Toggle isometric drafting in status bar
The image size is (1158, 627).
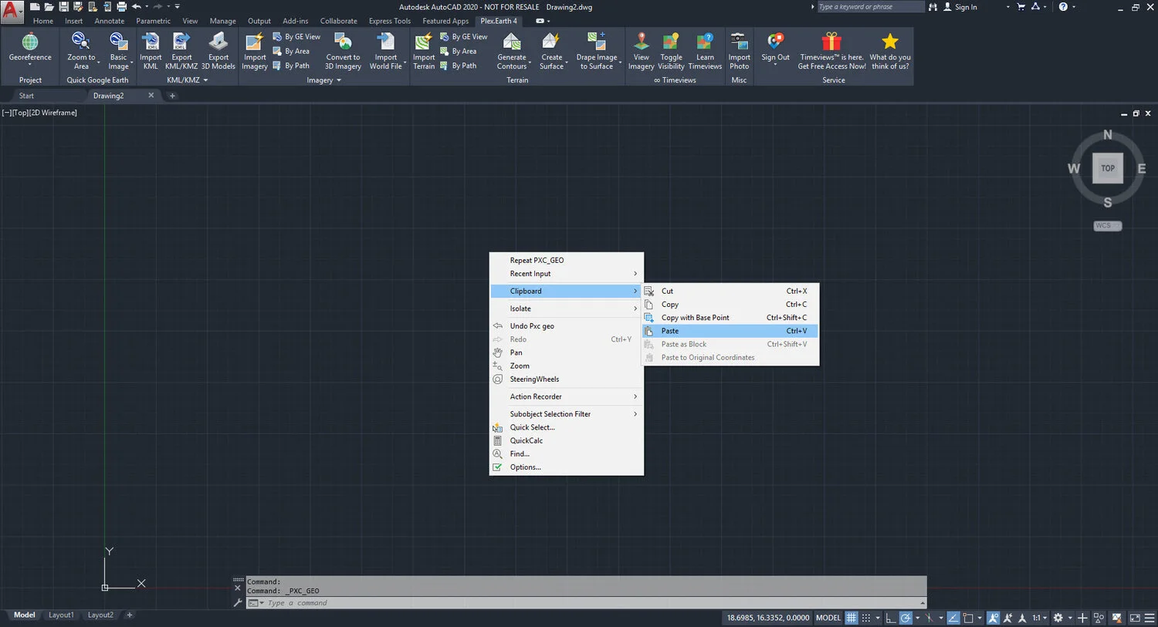[x=929, y=618]
